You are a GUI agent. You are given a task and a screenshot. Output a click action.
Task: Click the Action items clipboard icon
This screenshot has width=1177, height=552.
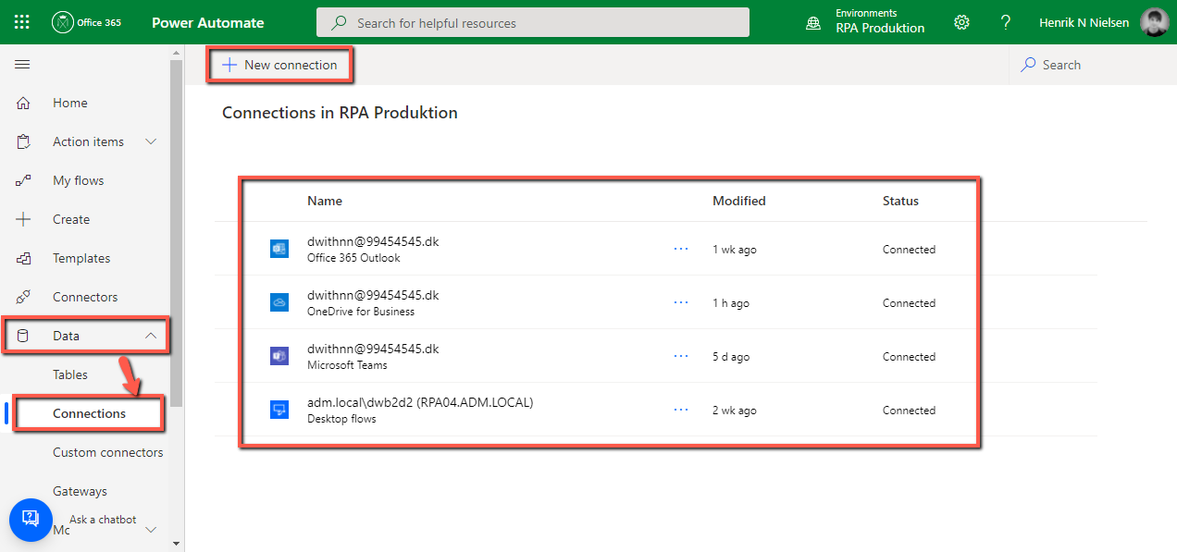point(24,141)
